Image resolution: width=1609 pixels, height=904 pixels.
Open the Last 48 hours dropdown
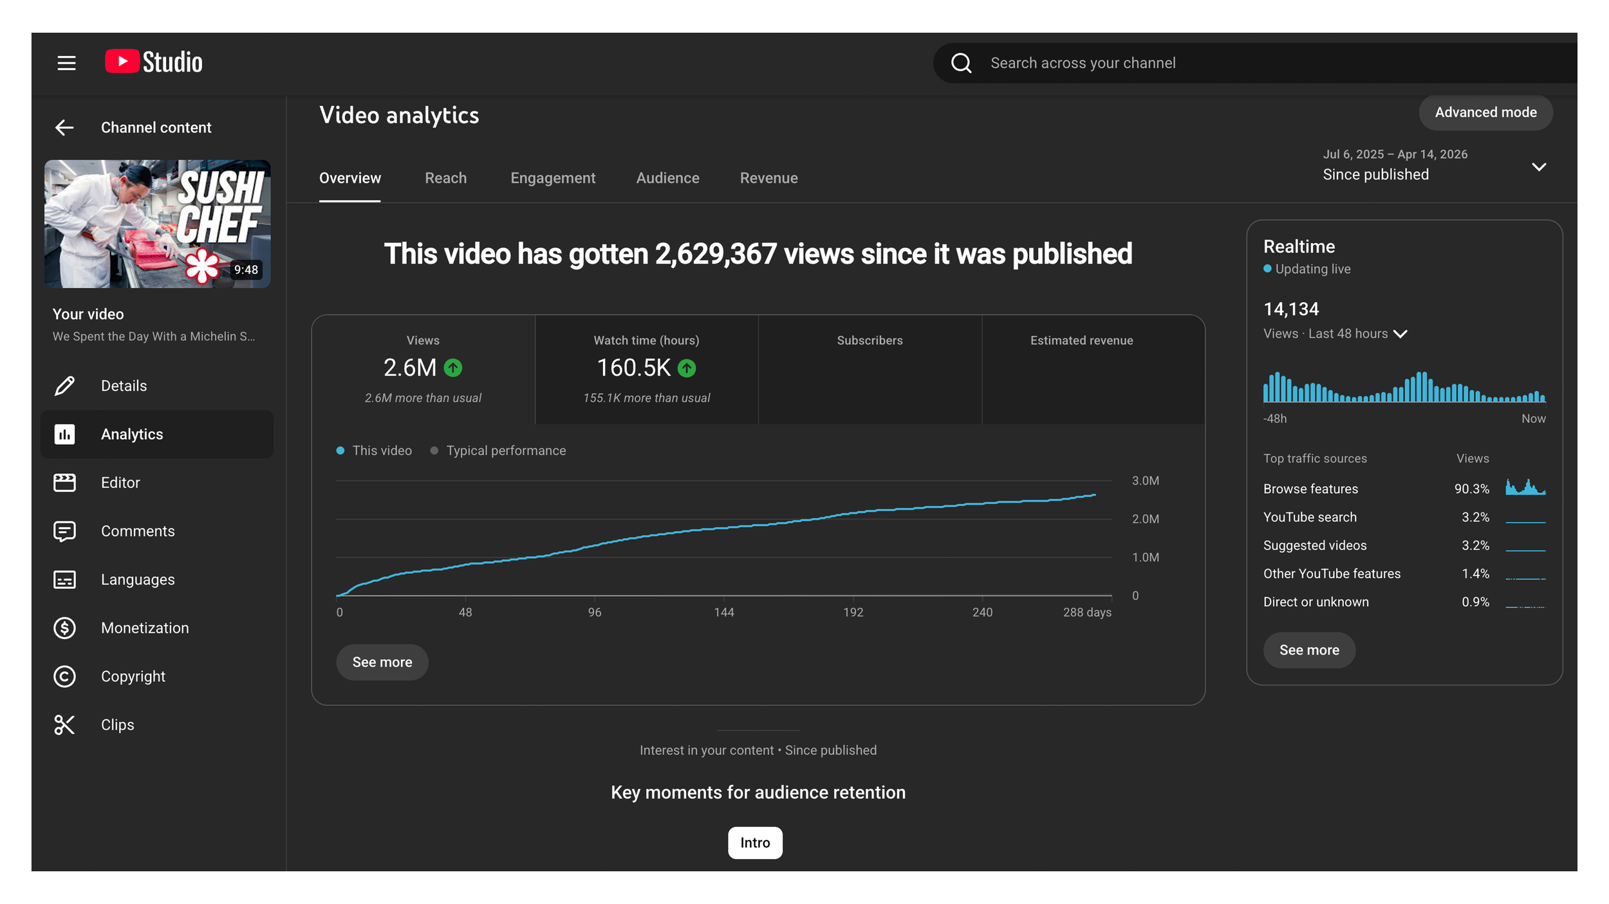pos(1400,334)
